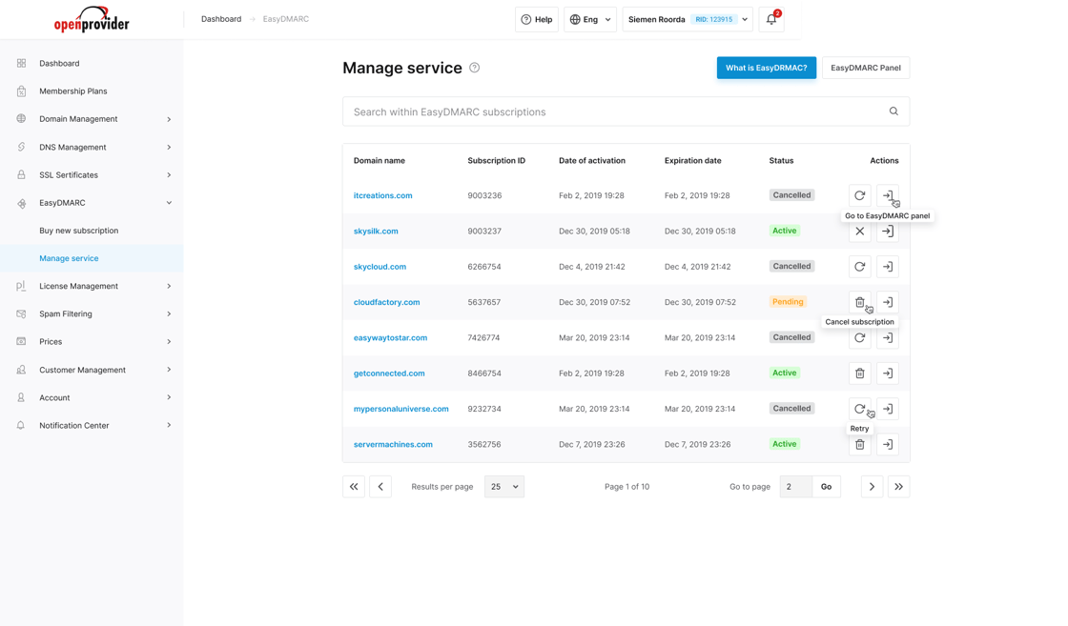
Task: Click the What is EasyDRMAC? button
Action: [x=767, y=68]
